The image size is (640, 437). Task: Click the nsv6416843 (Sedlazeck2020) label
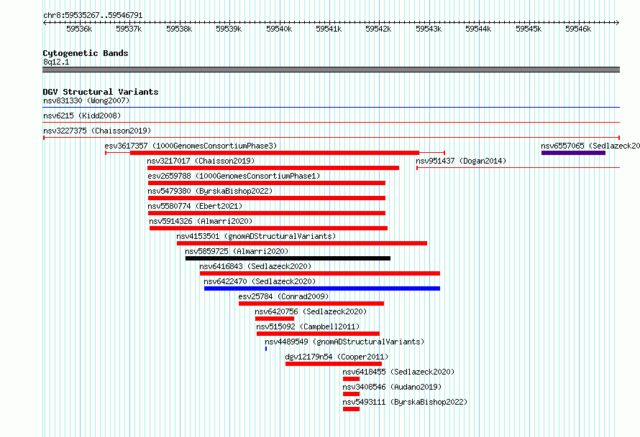255,266
